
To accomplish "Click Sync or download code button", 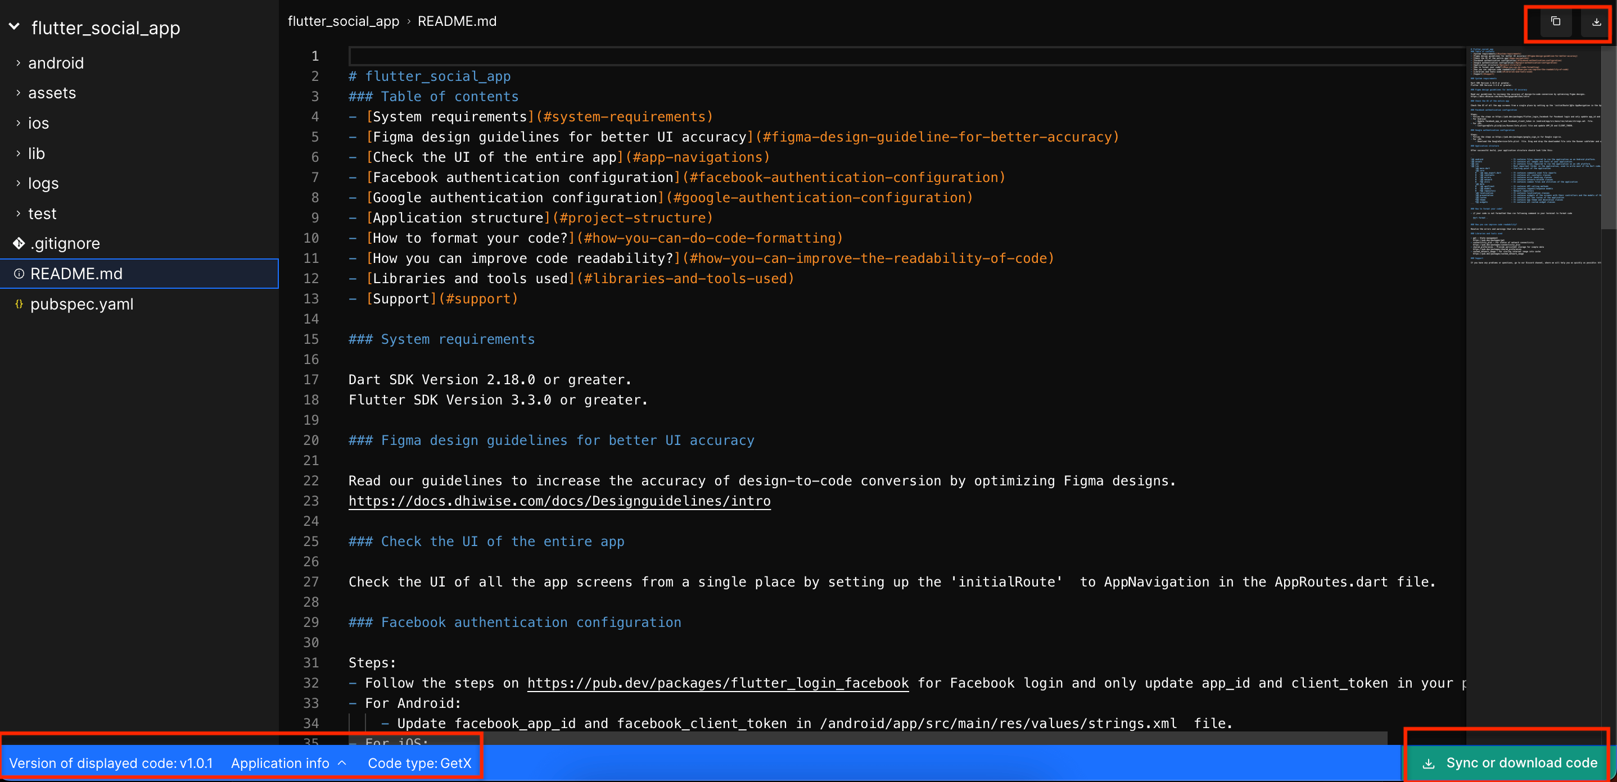I will 1509,763.
